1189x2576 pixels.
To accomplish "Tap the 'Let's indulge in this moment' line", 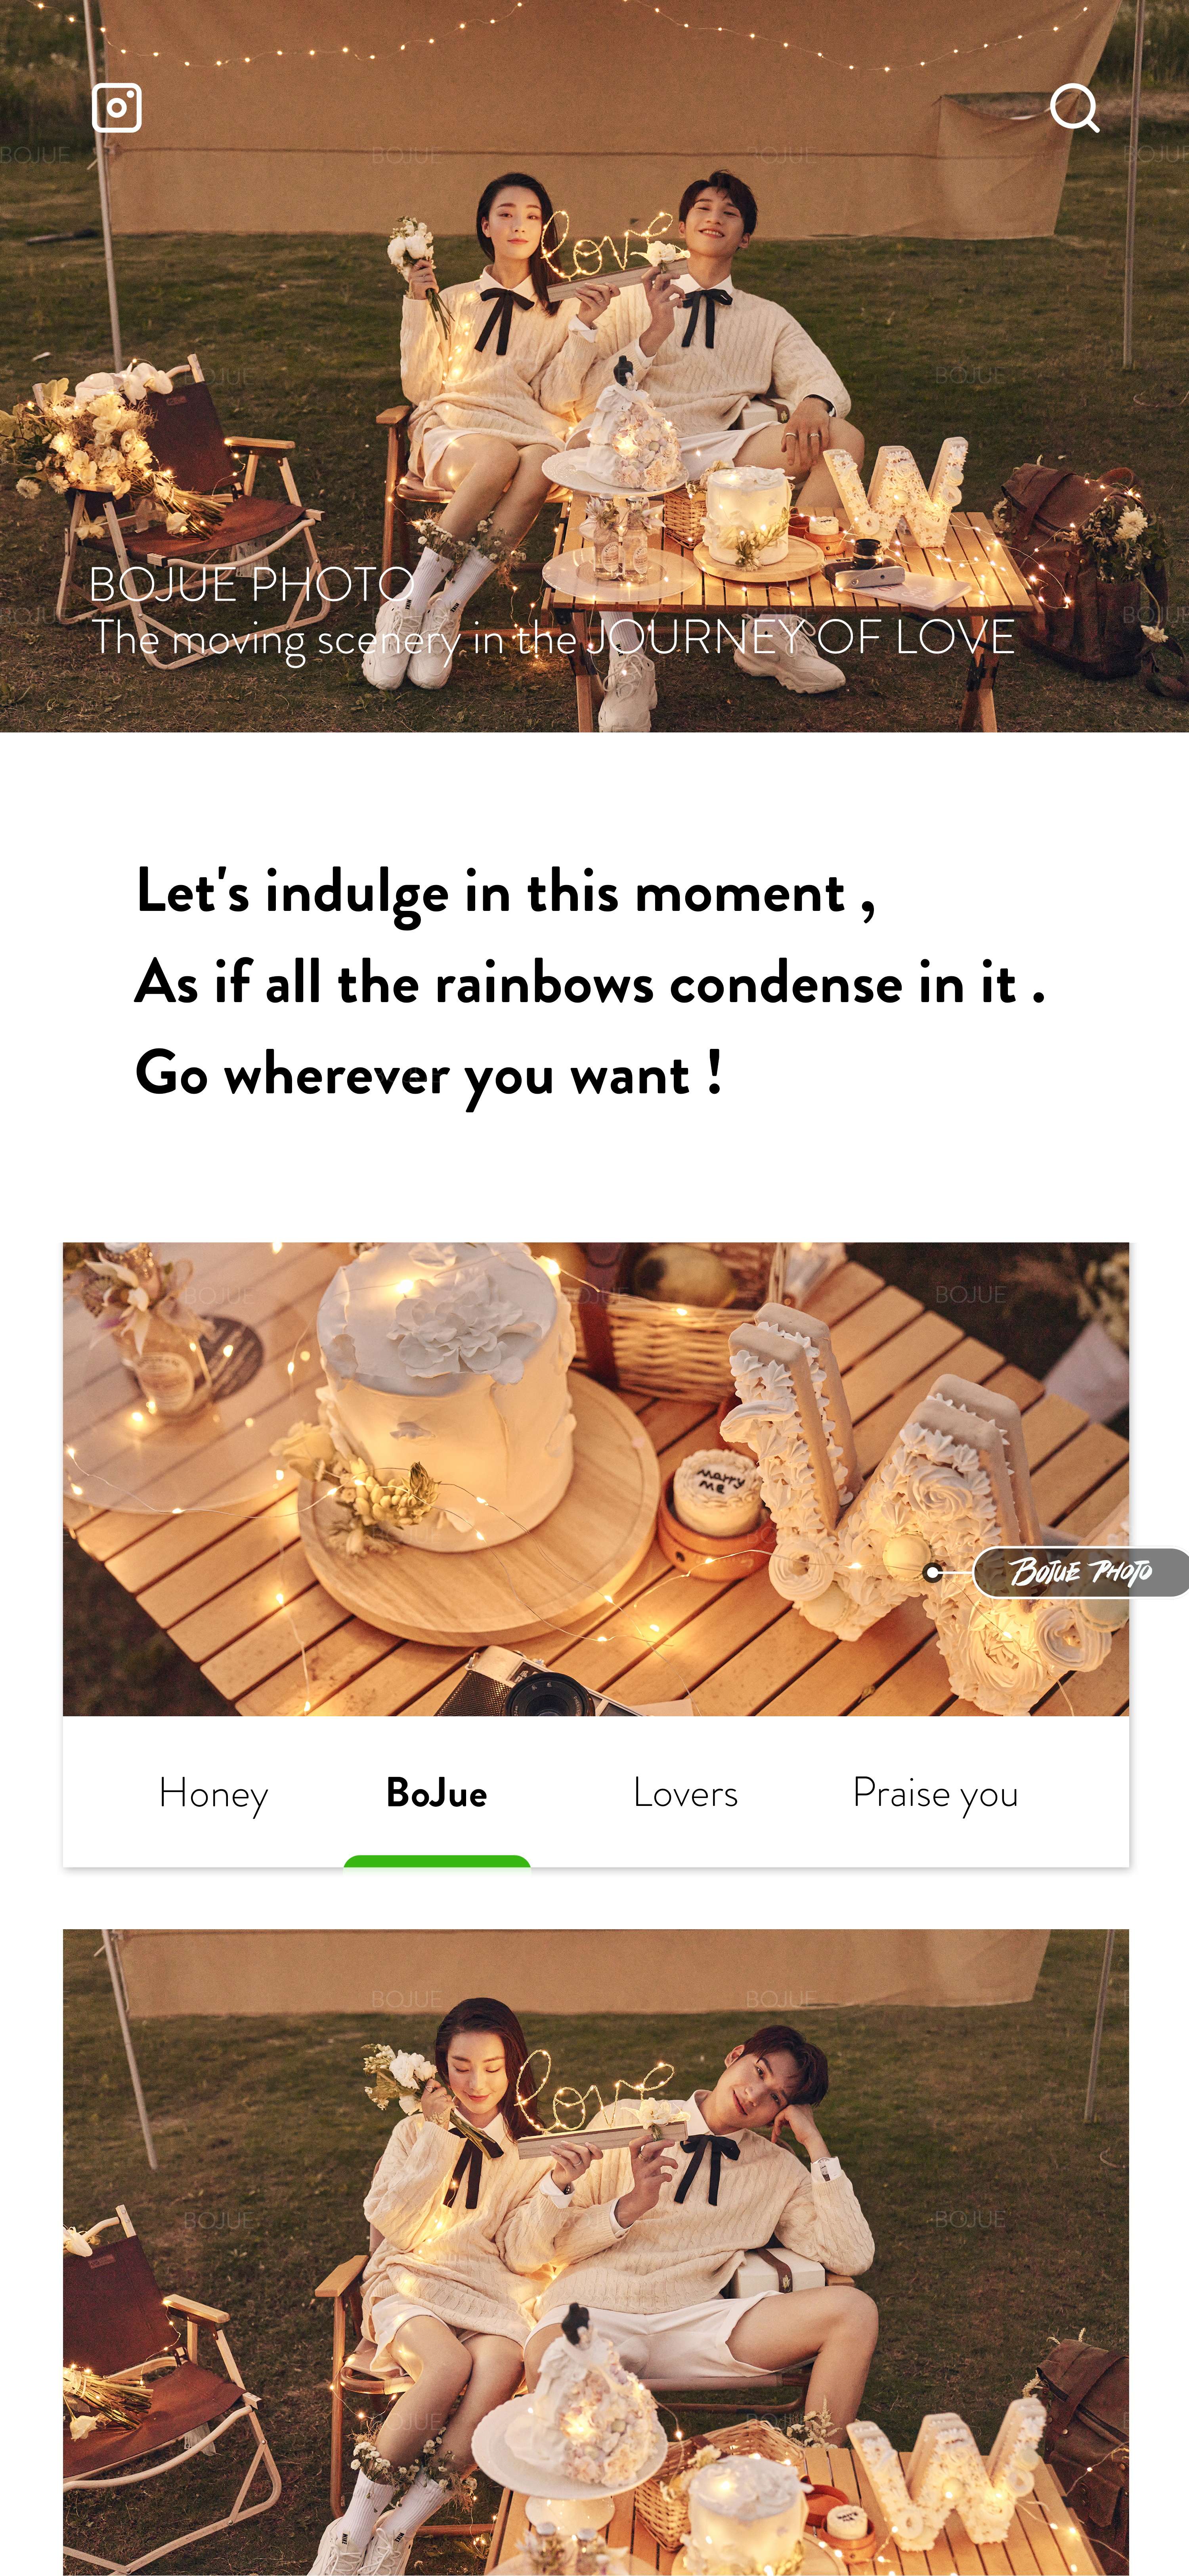I will click(x=506, y=892).
